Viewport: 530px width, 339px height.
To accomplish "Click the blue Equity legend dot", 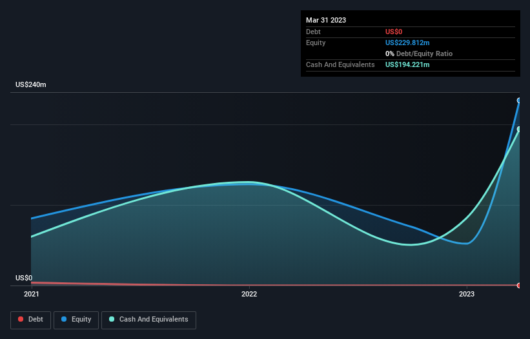I will (x=64, y=319).
